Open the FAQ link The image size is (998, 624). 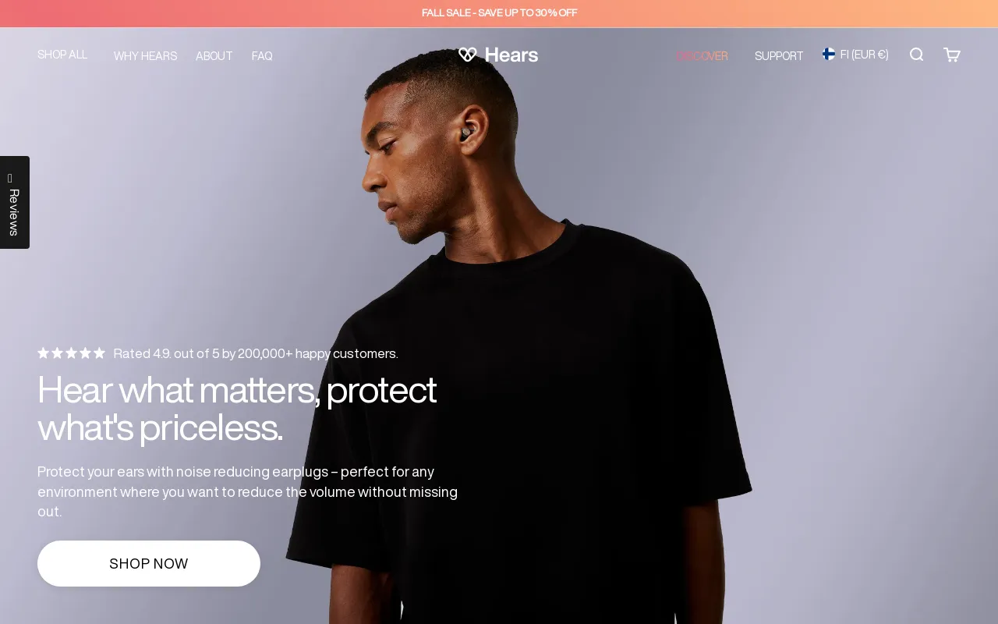(262, 56)
